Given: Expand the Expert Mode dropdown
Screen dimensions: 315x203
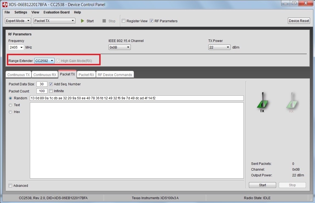Looking at the screenshot, I should point(18,21).
